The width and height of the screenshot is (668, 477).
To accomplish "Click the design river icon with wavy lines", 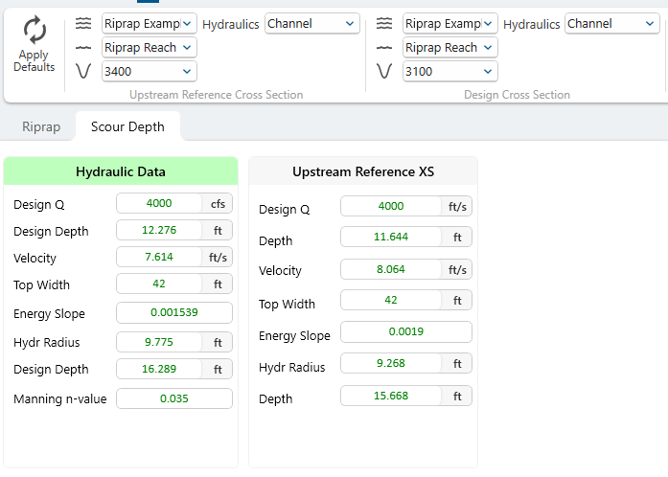I will [384, 23].
